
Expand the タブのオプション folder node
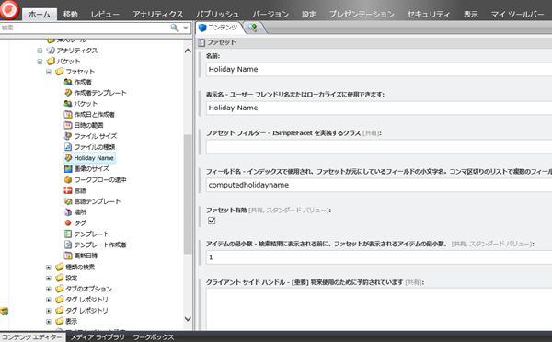pyautogui.click(x=49, y=290)
